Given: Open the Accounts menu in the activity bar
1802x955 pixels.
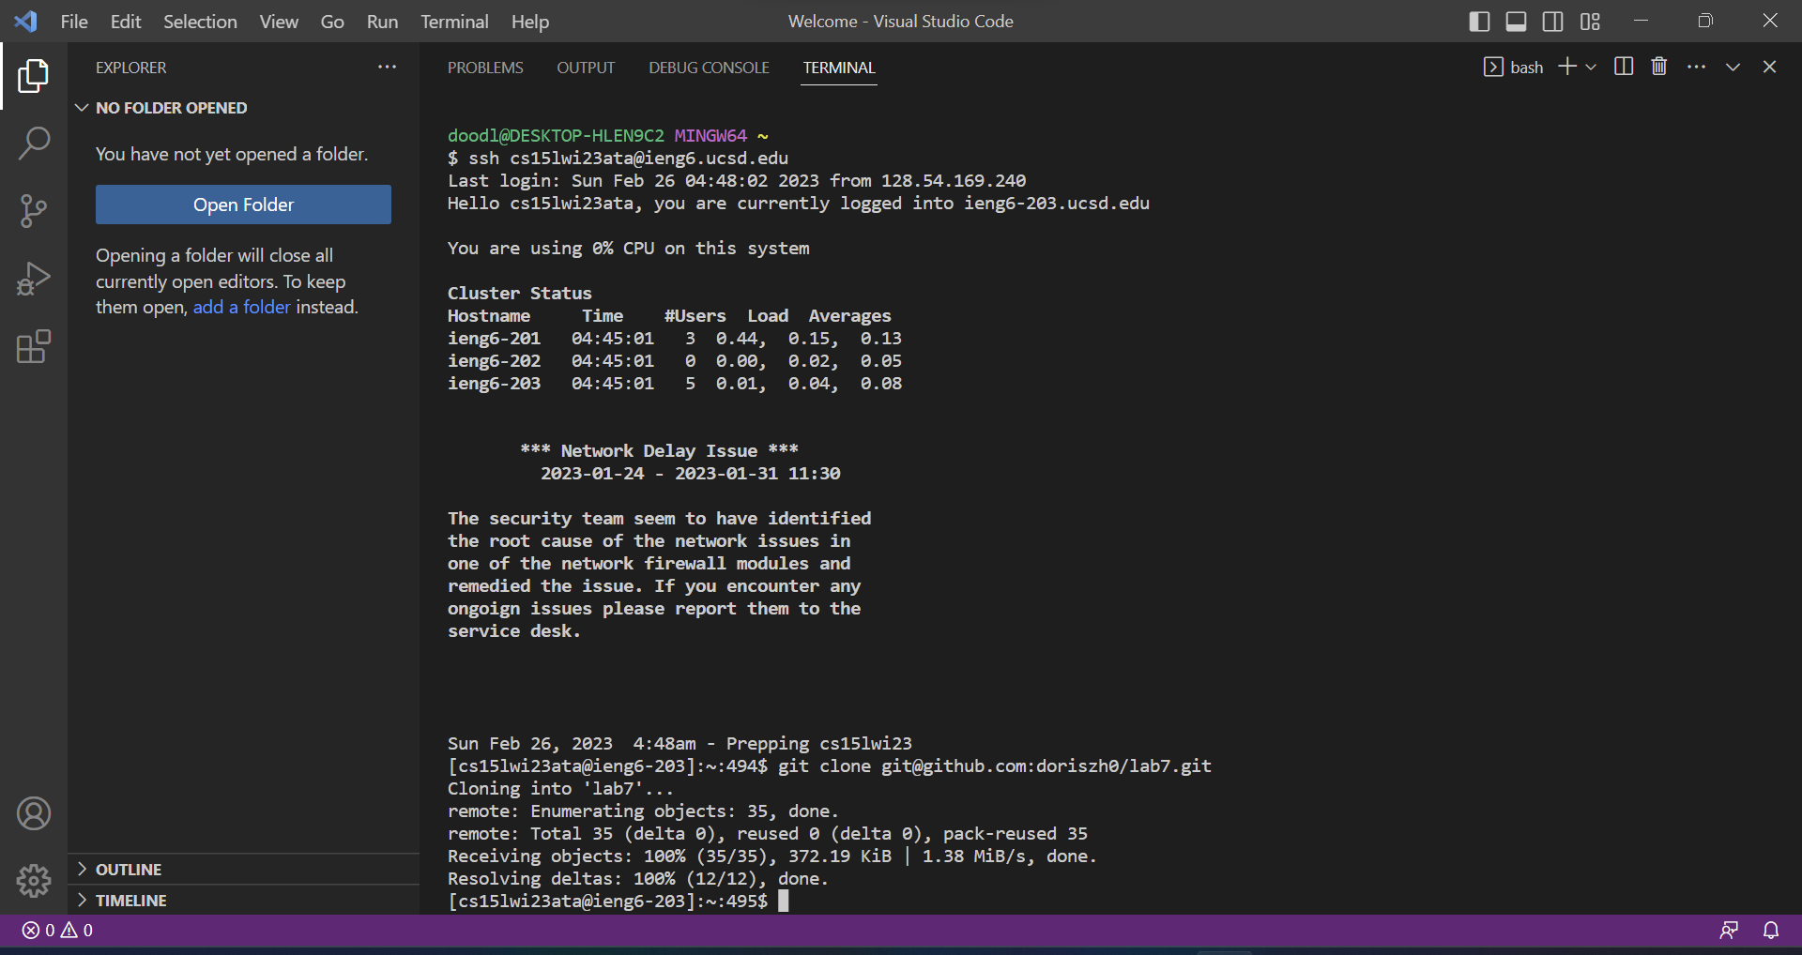Looking at the screenshot, I should coord(34,813).
